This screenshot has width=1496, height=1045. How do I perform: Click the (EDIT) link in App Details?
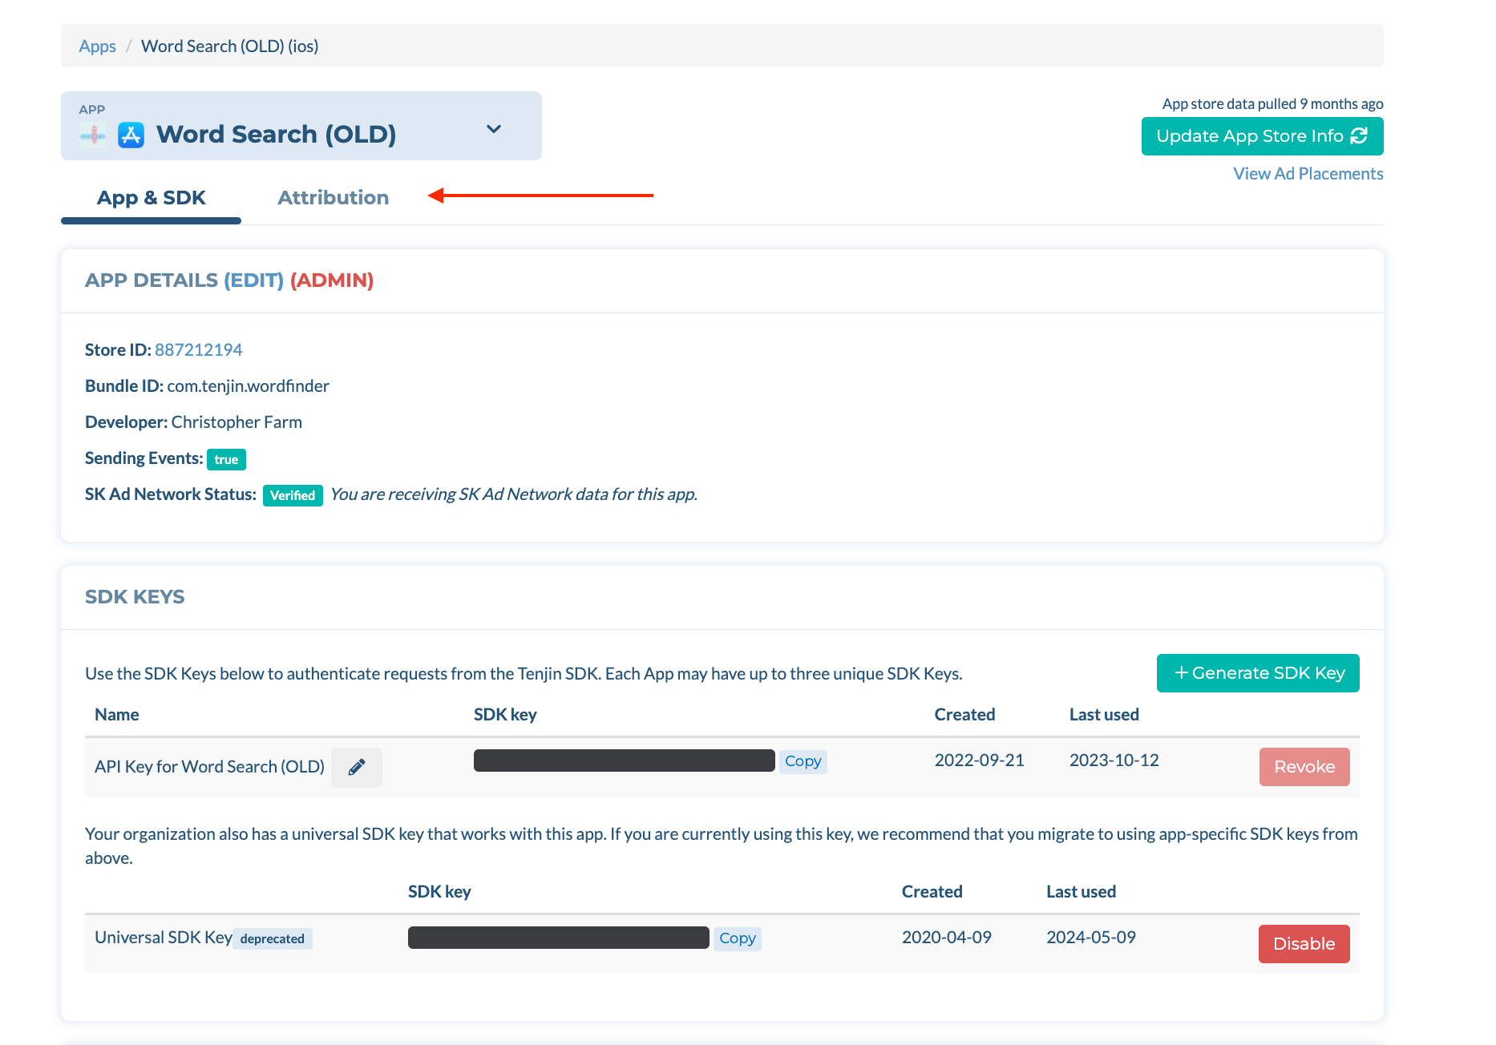tap(254, 280)
